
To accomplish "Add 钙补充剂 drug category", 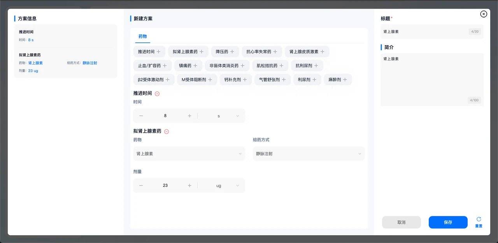I will (235, 80).
